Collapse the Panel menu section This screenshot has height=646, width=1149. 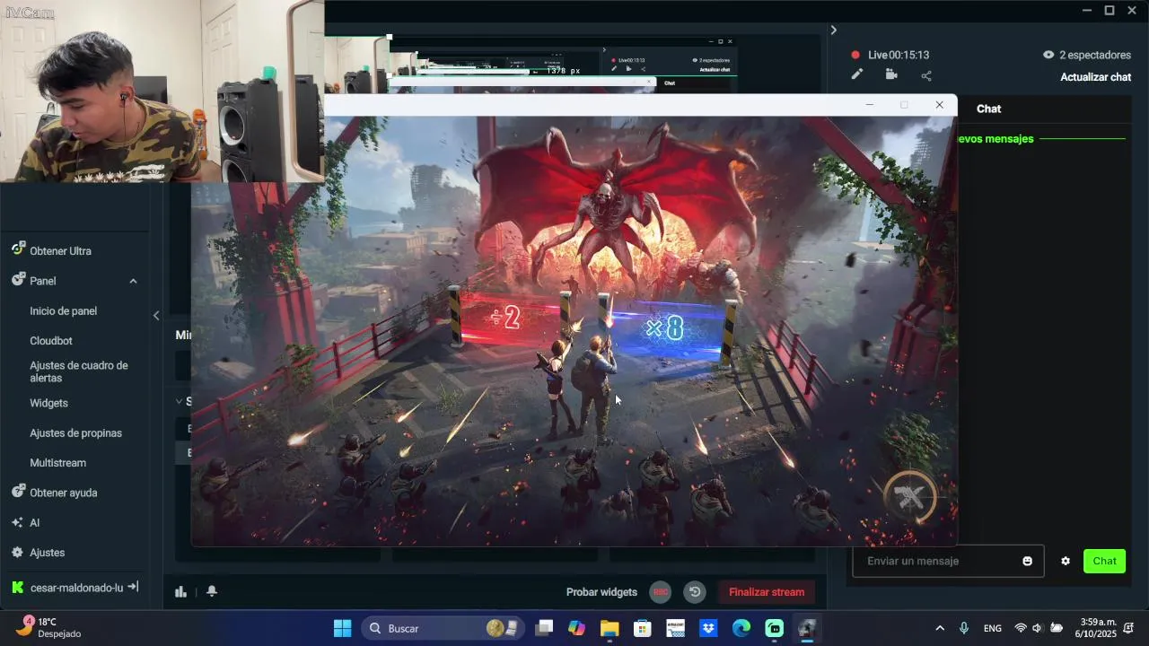click(133, 281)
